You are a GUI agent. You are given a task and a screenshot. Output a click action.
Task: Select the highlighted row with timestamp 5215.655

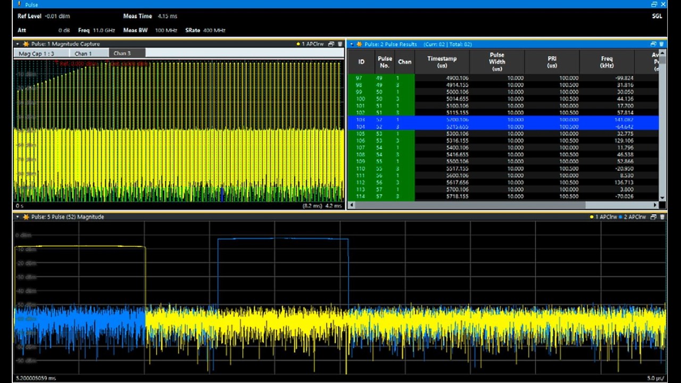pos(503,127)
